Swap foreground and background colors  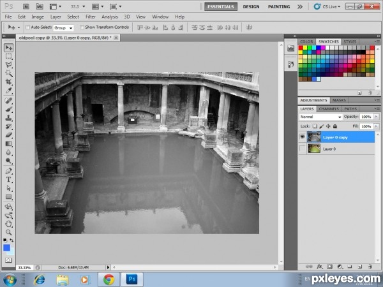pyautogui.click(x=11, y=240)
